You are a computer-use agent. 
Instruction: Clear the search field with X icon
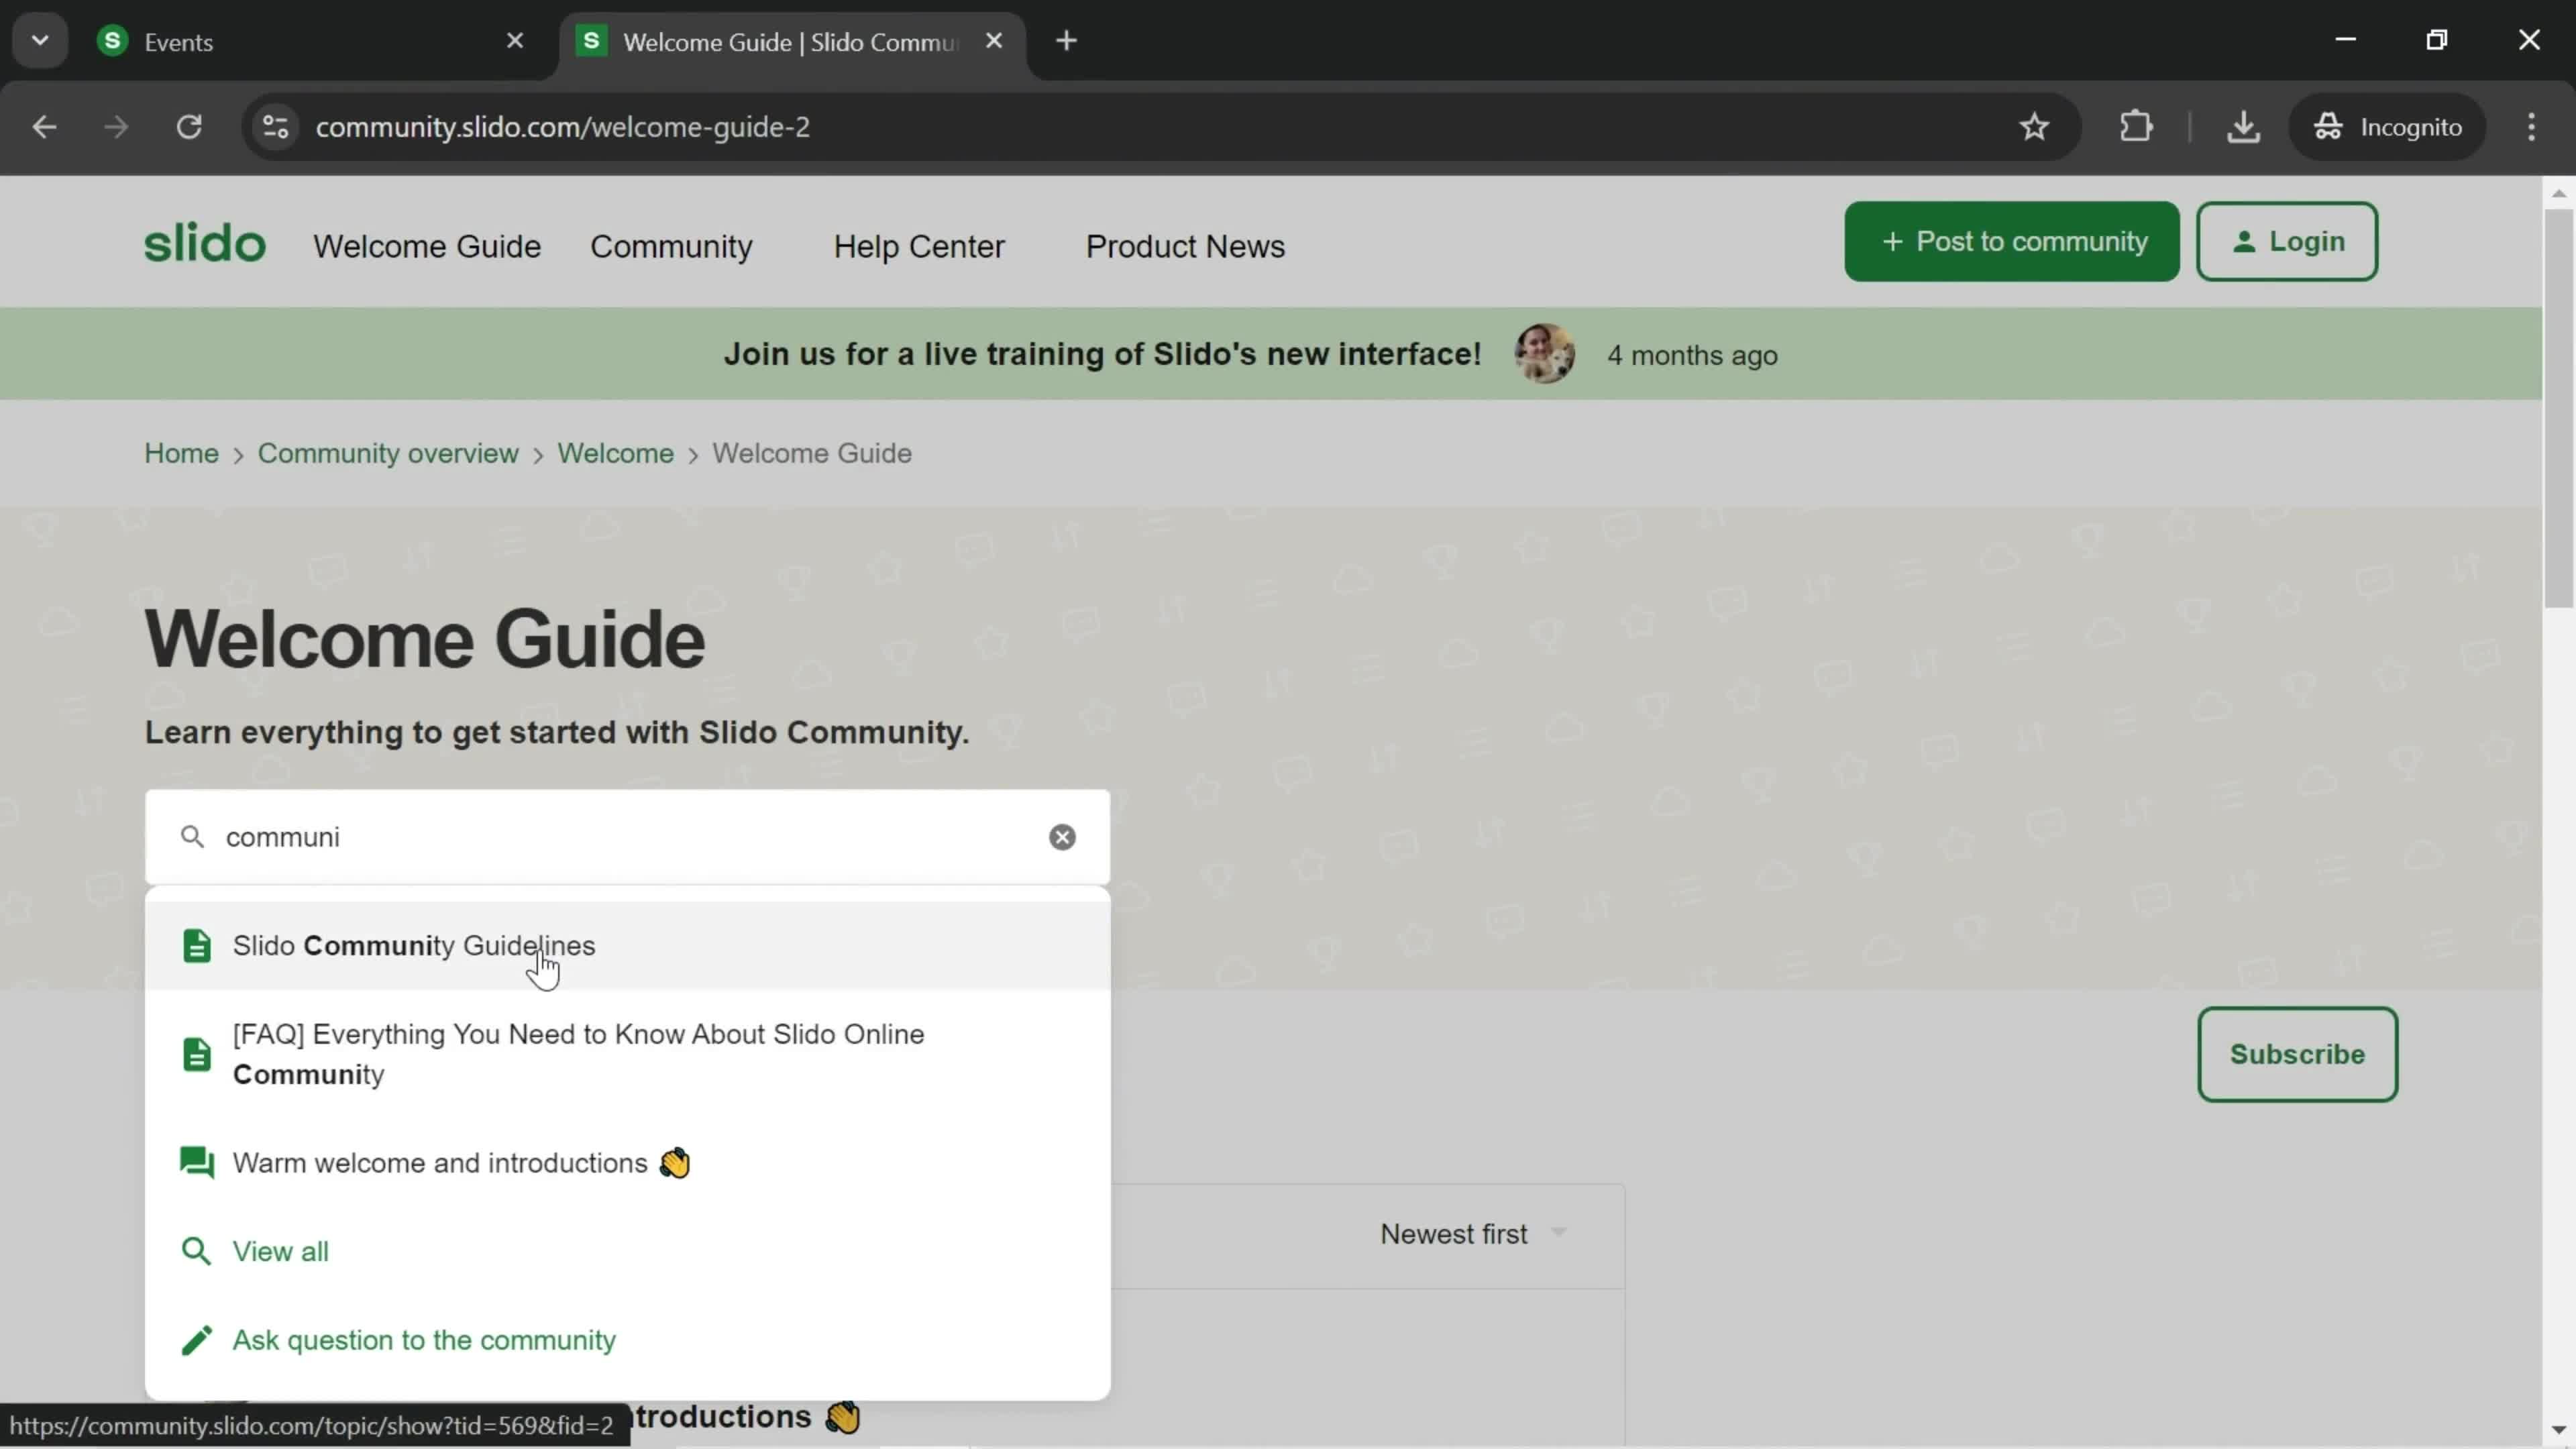pos(1062,837)
